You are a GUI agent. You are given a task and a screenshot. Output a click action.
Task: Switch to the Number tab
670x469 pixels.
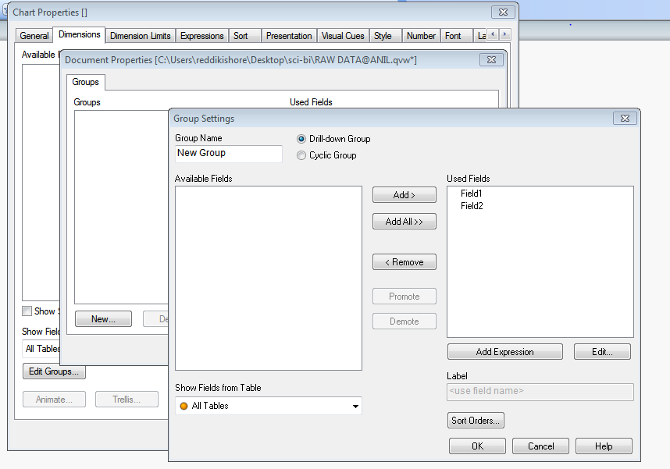coord(421,36)
